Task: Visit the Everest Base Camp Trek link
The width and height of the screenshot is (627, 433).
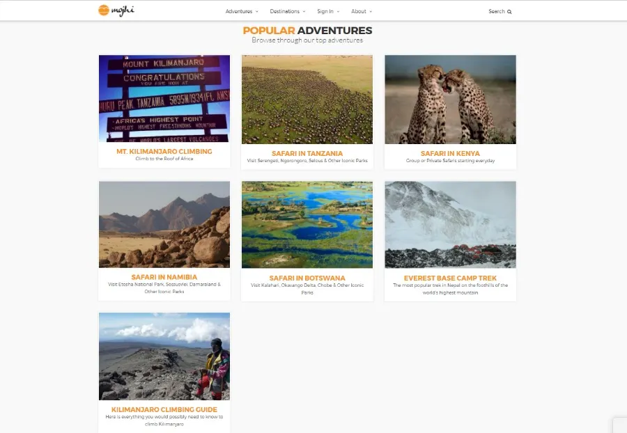Action: [x=450, y=278]
